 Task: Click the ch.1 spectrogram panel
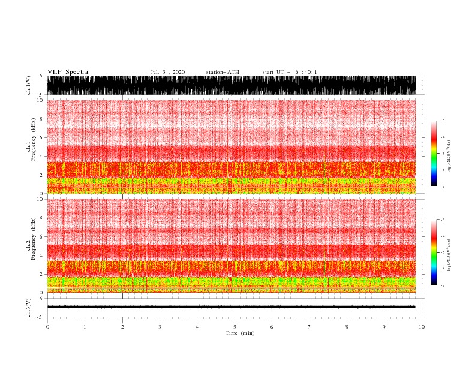click(x=231, y=146)
